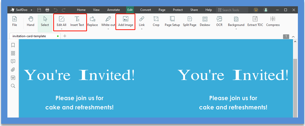The image size is (305, 126).
Task: Open the View tab
Action: (x=96, y=10)
